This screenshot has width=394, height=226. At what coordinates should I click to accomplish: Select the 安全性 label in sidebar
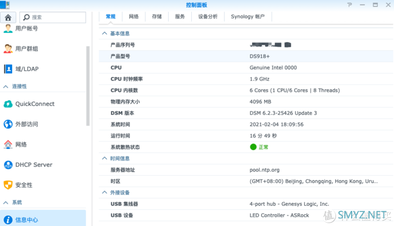pyautogui.click(x=24, y=185)
